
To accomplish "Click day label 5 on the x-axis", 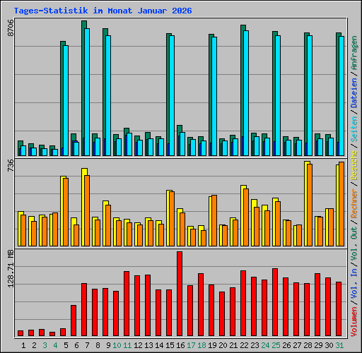I will (x=66, y=345).
